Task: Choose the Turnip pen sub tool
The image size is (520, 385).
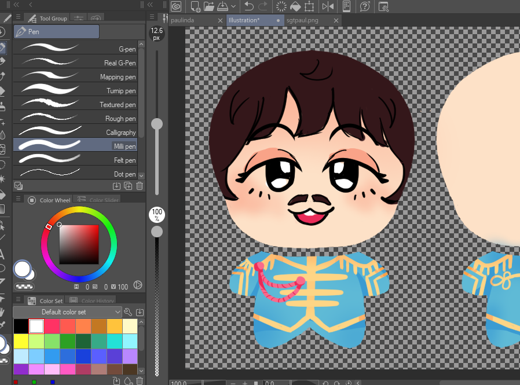Action: coord(75,90)
